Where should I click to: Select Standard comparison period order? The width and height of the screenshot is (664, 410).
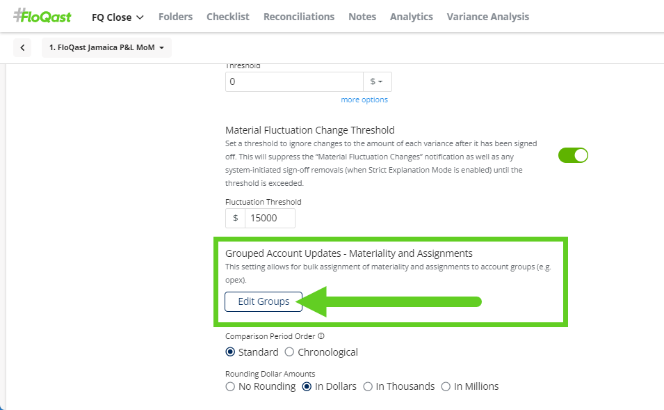[231, 352]
